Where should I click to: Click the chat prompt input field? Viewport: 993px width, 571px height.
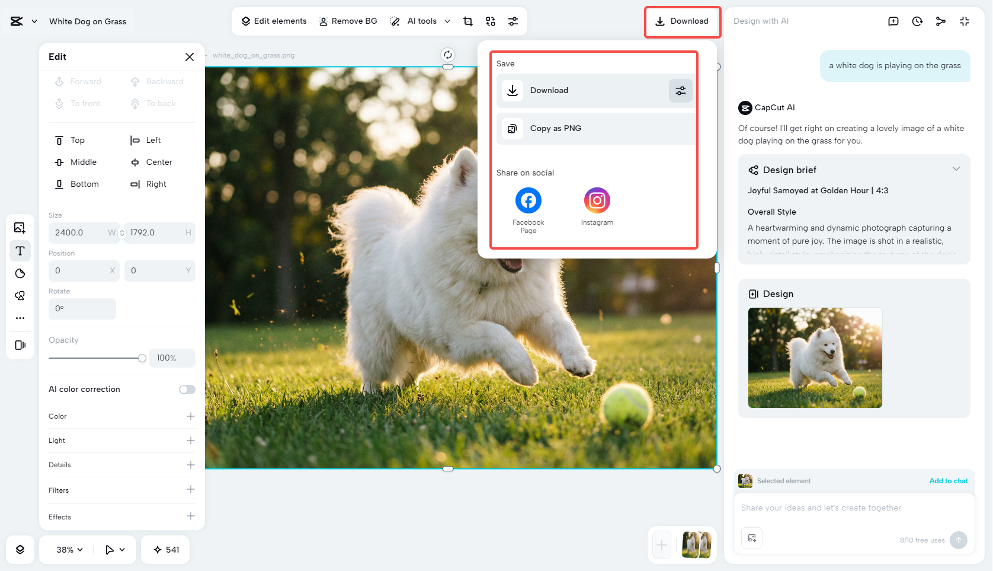tap(854, 508)
